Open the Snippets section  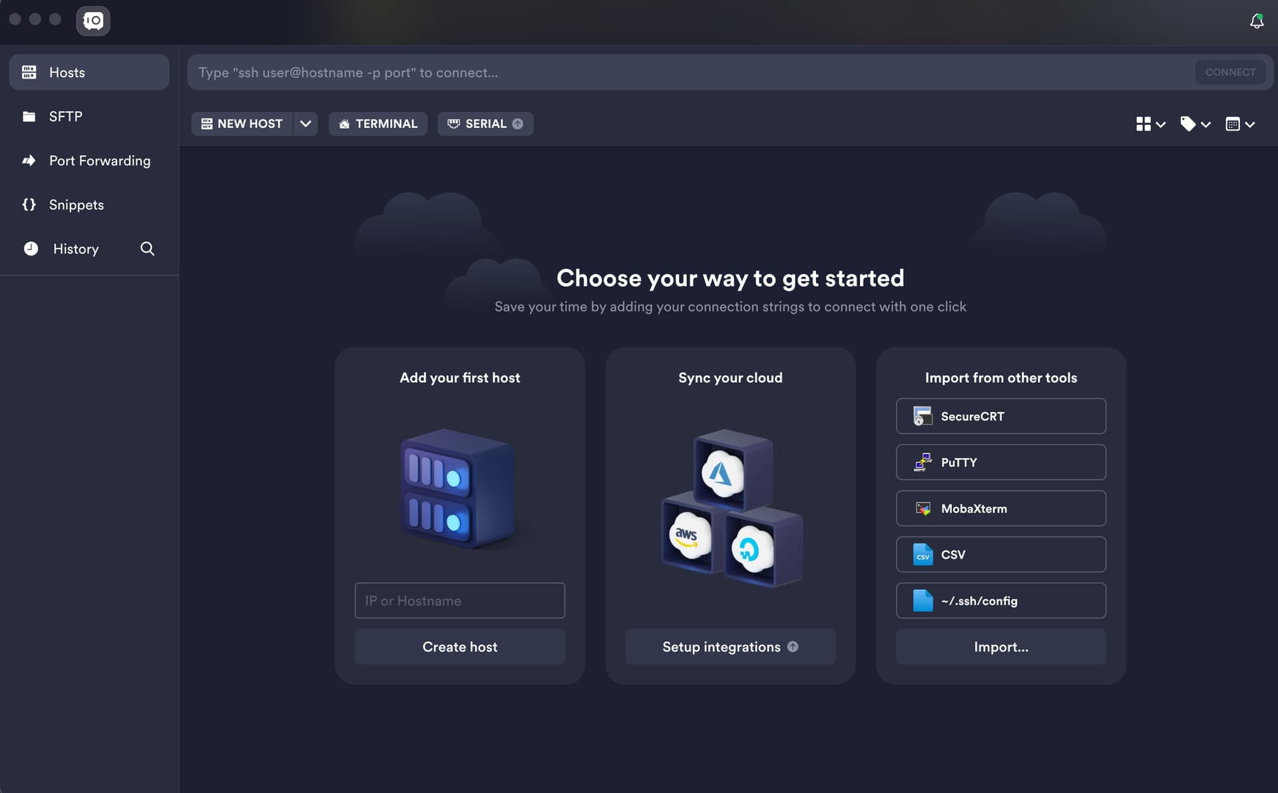[x=89, y=204]
